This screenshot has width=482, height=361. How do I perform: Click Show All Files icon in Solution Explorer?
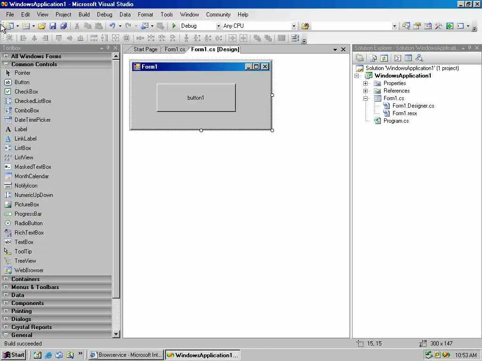click(x=373, y=58)
